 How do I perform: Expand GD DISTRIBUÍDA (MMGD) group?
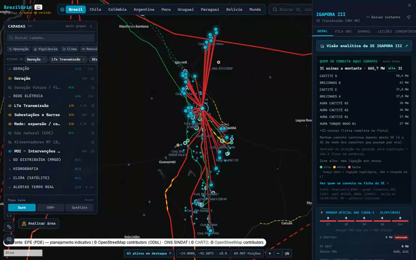10,160
